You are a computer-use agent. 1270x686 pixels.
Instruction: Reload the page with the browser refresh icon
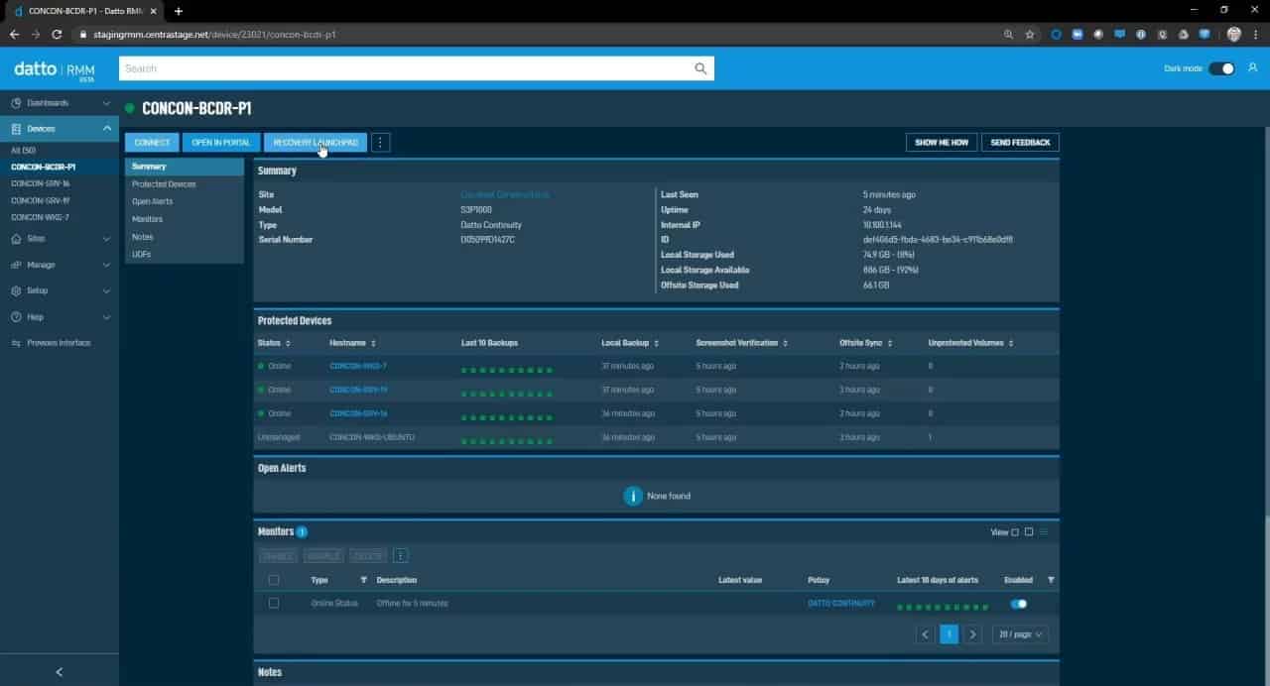point(57,34)
